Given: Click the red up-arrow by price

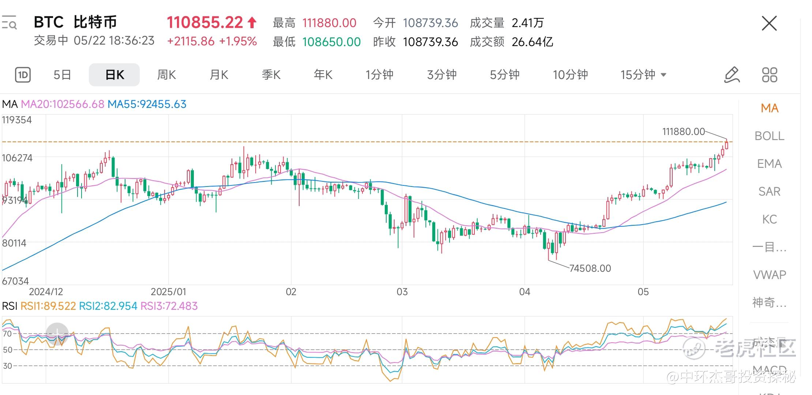Looking at the screenshot, I should pos(252,23).
